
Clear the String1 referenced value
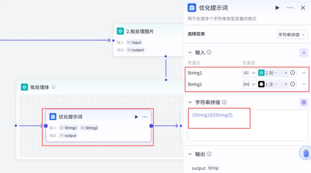pyautogui.click(x=286, y=73)
